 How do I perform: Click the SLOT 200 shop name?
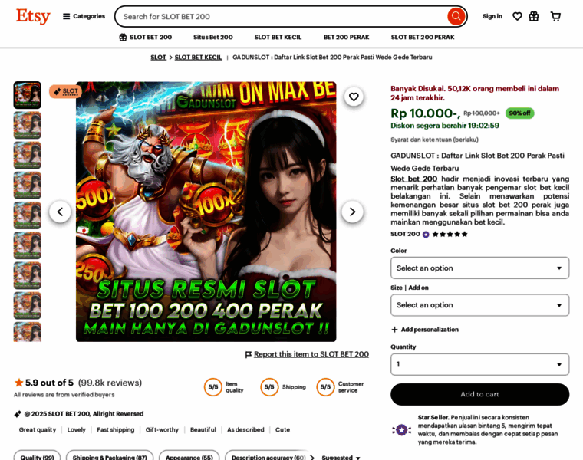(405, 234)
